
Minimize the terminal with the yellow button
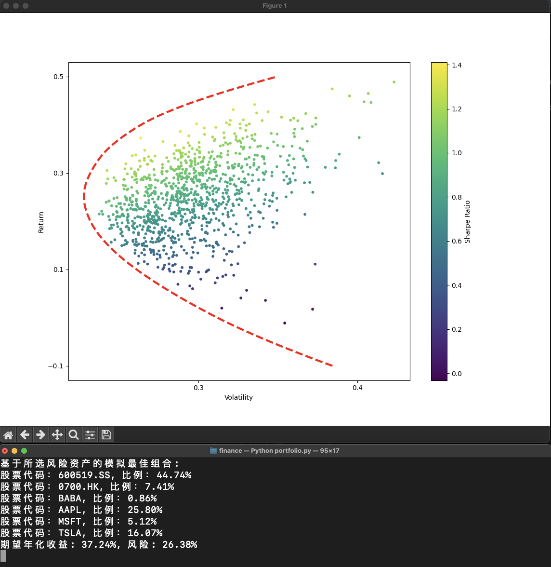pyautogui.click(x=14, y=451)
